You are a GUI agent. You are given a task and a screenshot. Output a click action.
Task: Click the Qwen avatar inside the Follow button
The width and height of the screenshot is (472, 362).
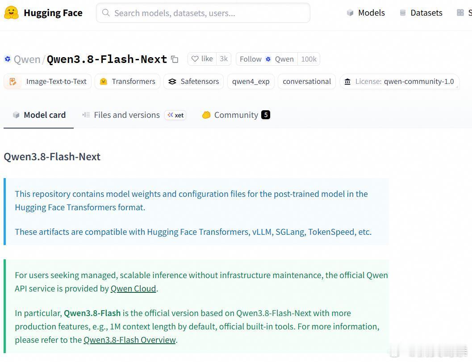268,59
